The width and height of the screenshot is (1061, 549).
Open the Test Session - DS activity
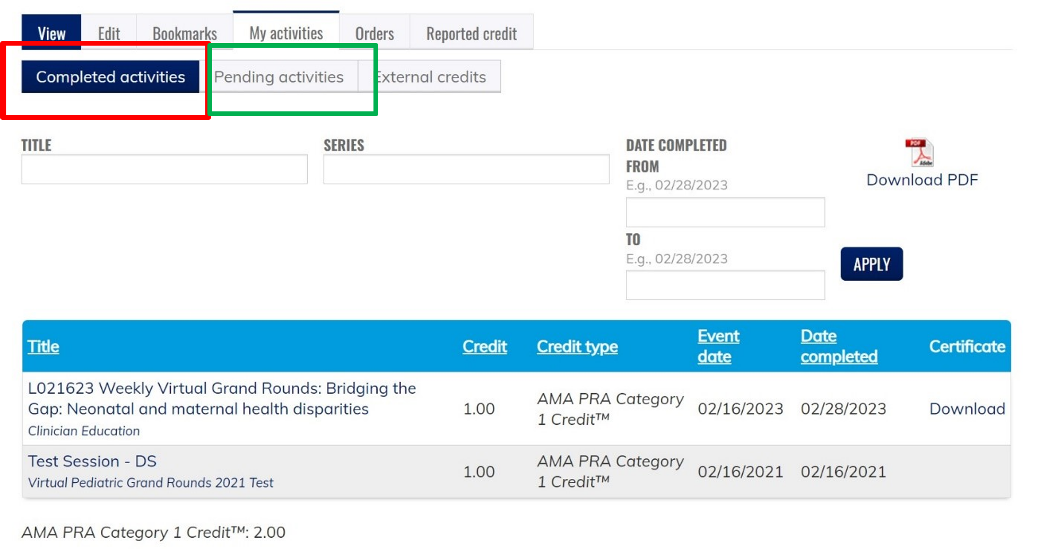[92, 461]
